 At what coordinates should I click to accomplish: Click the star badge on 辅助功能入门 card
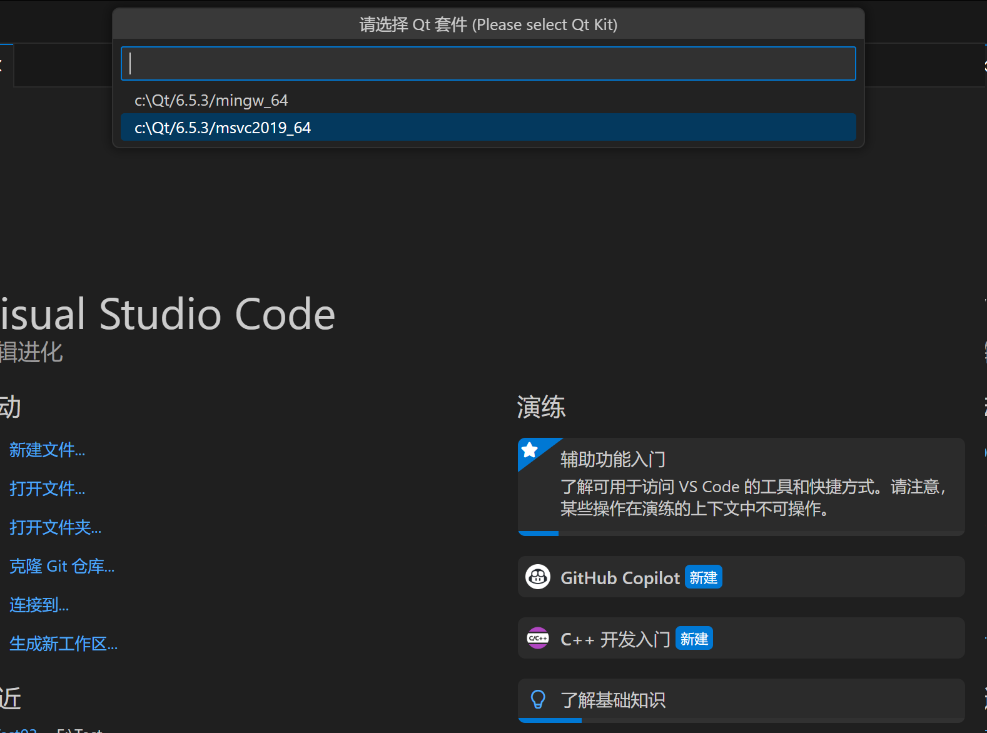coord(530,450)
